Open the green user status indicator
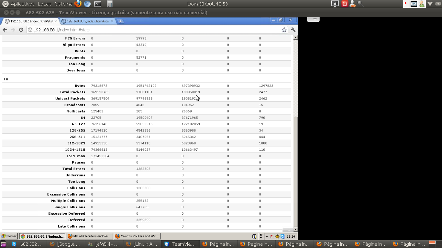This screenshot has width=442, height=248. pyautogui.click(x=422, y=4)
